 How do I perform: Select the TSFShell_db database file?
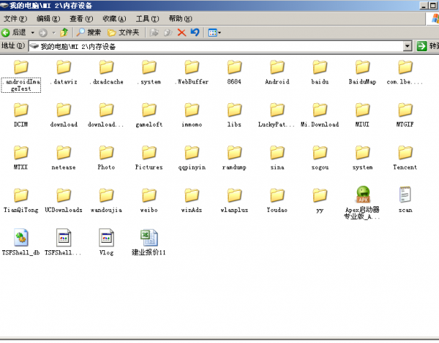coord(20,238)
